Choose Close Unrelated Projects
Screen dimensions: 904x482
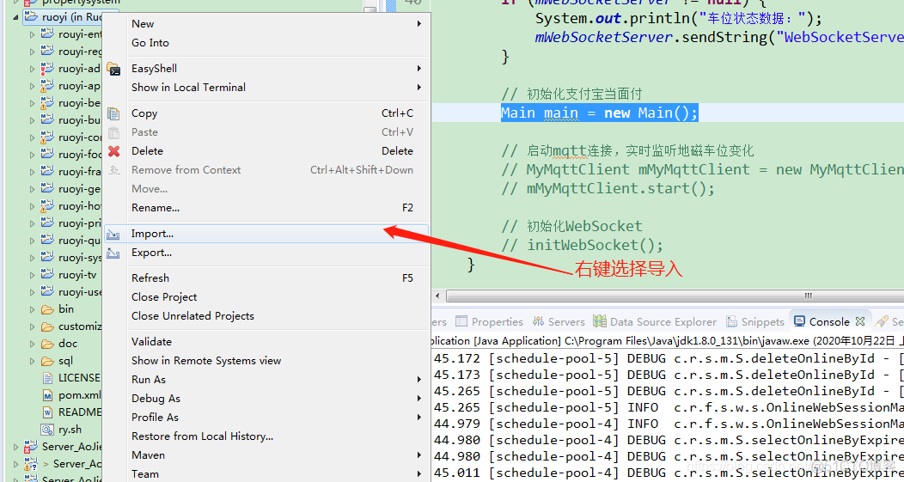[x=266, y=316]
